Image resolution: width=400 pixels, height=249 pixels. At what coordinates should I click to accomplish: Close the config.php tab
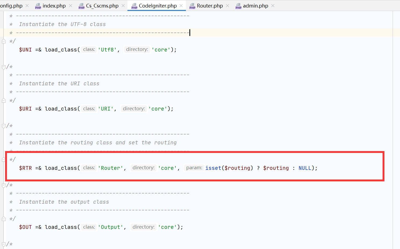coord(27,6)
